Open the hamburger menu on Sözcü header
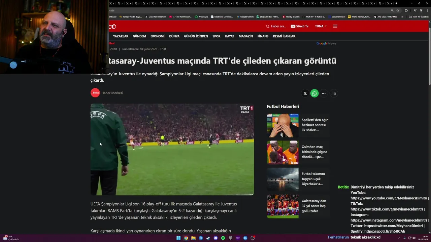The width and height of the screenshot is (431, 242). [335, 26]
